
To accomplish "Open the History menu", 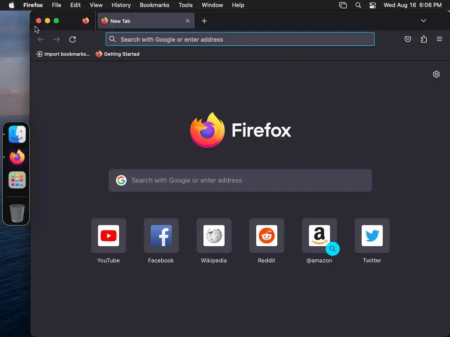I will [121, 5].
